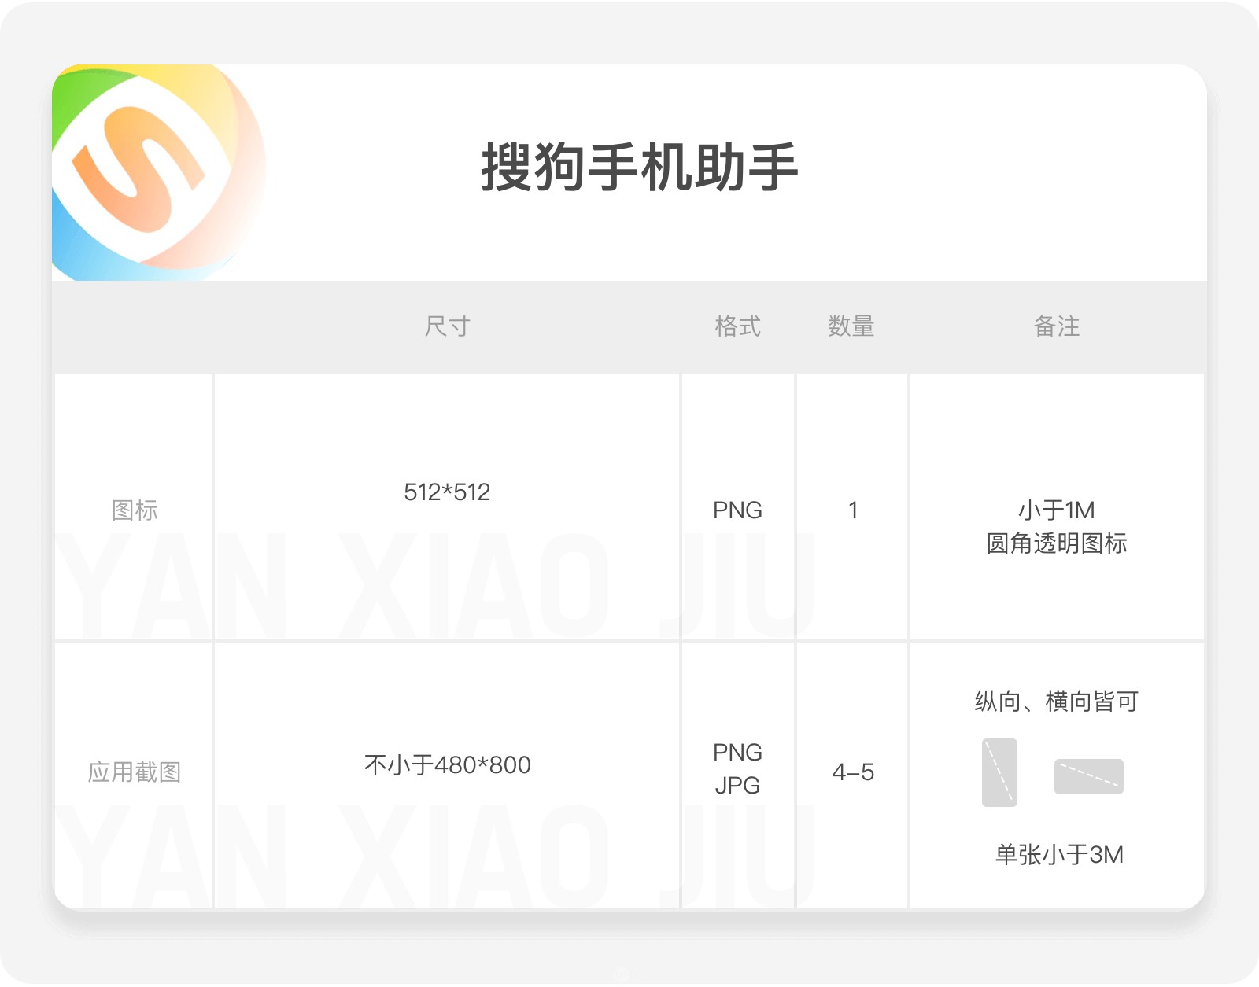This screenshot has height=987, width=1259.
Task: Click the 尺寸 column header
Action: pos(447,326)
